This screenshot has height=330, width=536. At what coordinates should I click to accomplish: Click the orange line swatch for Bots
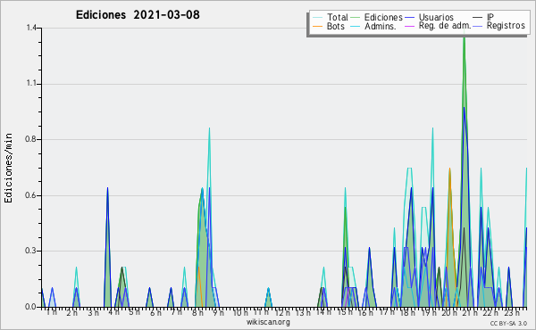317,26
